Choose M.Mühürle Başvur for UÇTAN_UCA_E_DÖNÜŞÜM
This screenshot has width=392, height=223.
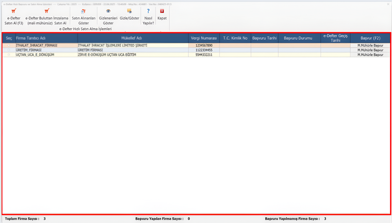(x=370, y=55)
